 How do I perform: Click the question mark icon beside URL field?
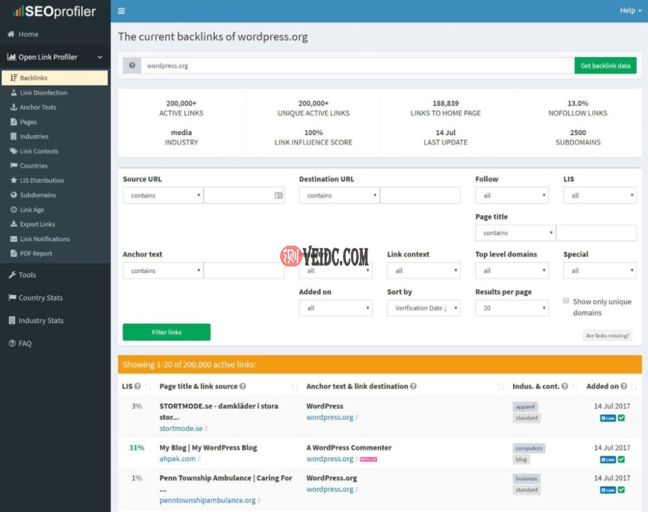(x=132, y=65)
